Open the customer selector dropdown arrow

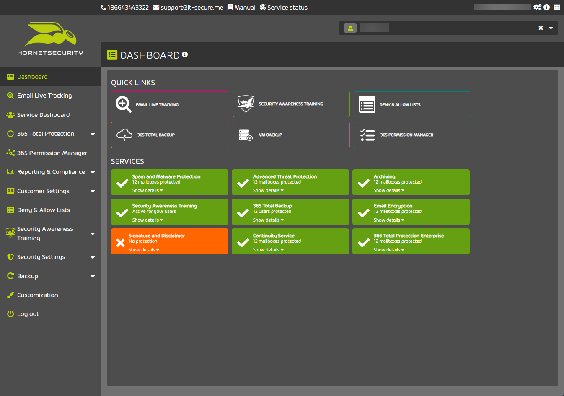551,28
